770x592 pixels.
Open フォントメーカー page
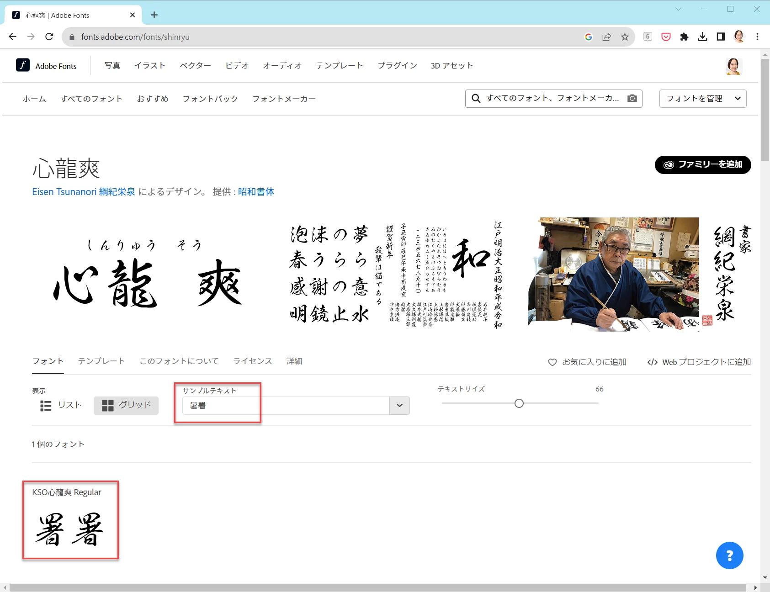pyautogui.click(x=284, y=99)
